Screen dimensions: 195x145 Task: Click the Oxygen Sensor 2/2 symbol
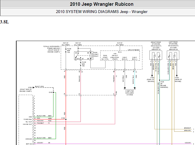[173, 55]
